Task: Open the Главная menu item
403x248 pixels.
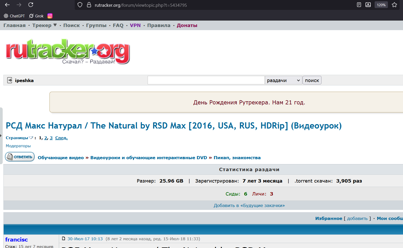Action: 15,25
